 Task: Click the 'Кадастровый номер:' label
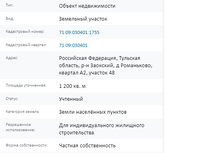pos(25,32)
